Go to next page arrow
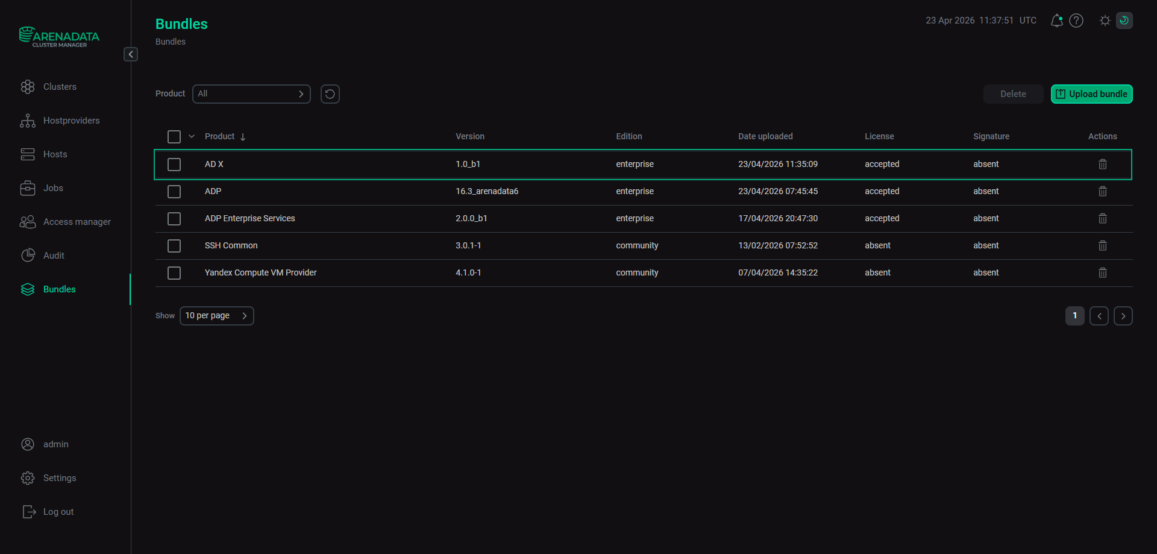The image size is (1157, 554). [1123, 316]
